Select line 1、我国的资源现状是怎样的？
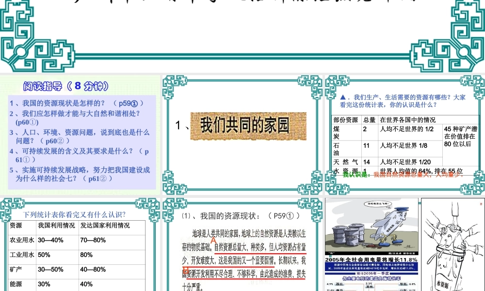 coord(77,103)
